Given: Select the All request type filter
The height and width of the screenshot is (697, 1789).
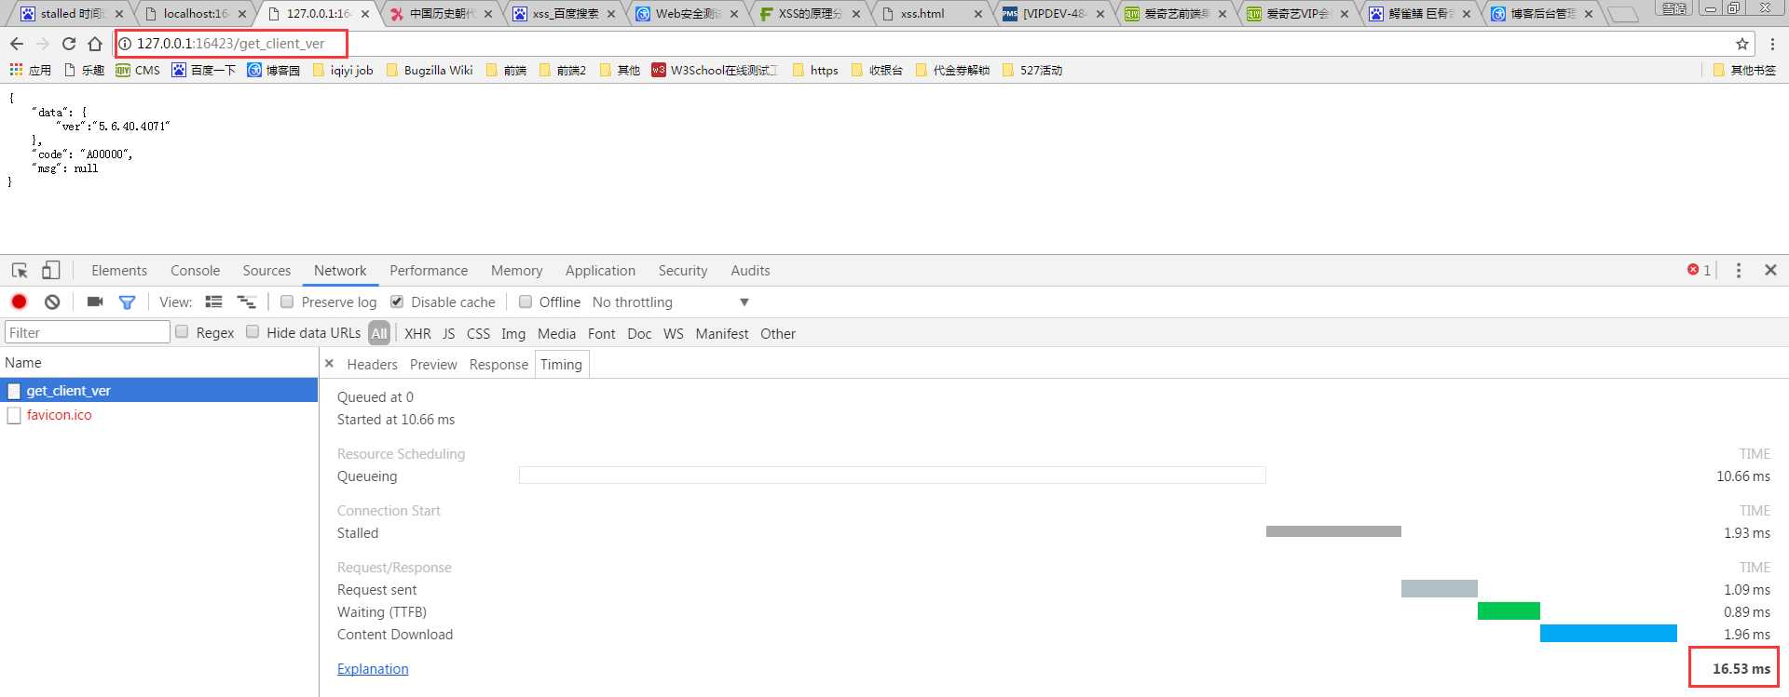Looking at the screenshot, I should point(379,333).
